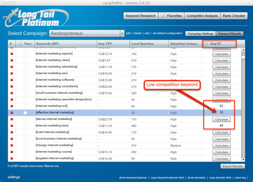253x182 pixels.
Task: Sort by Local Searches column header
Action: 149,43
